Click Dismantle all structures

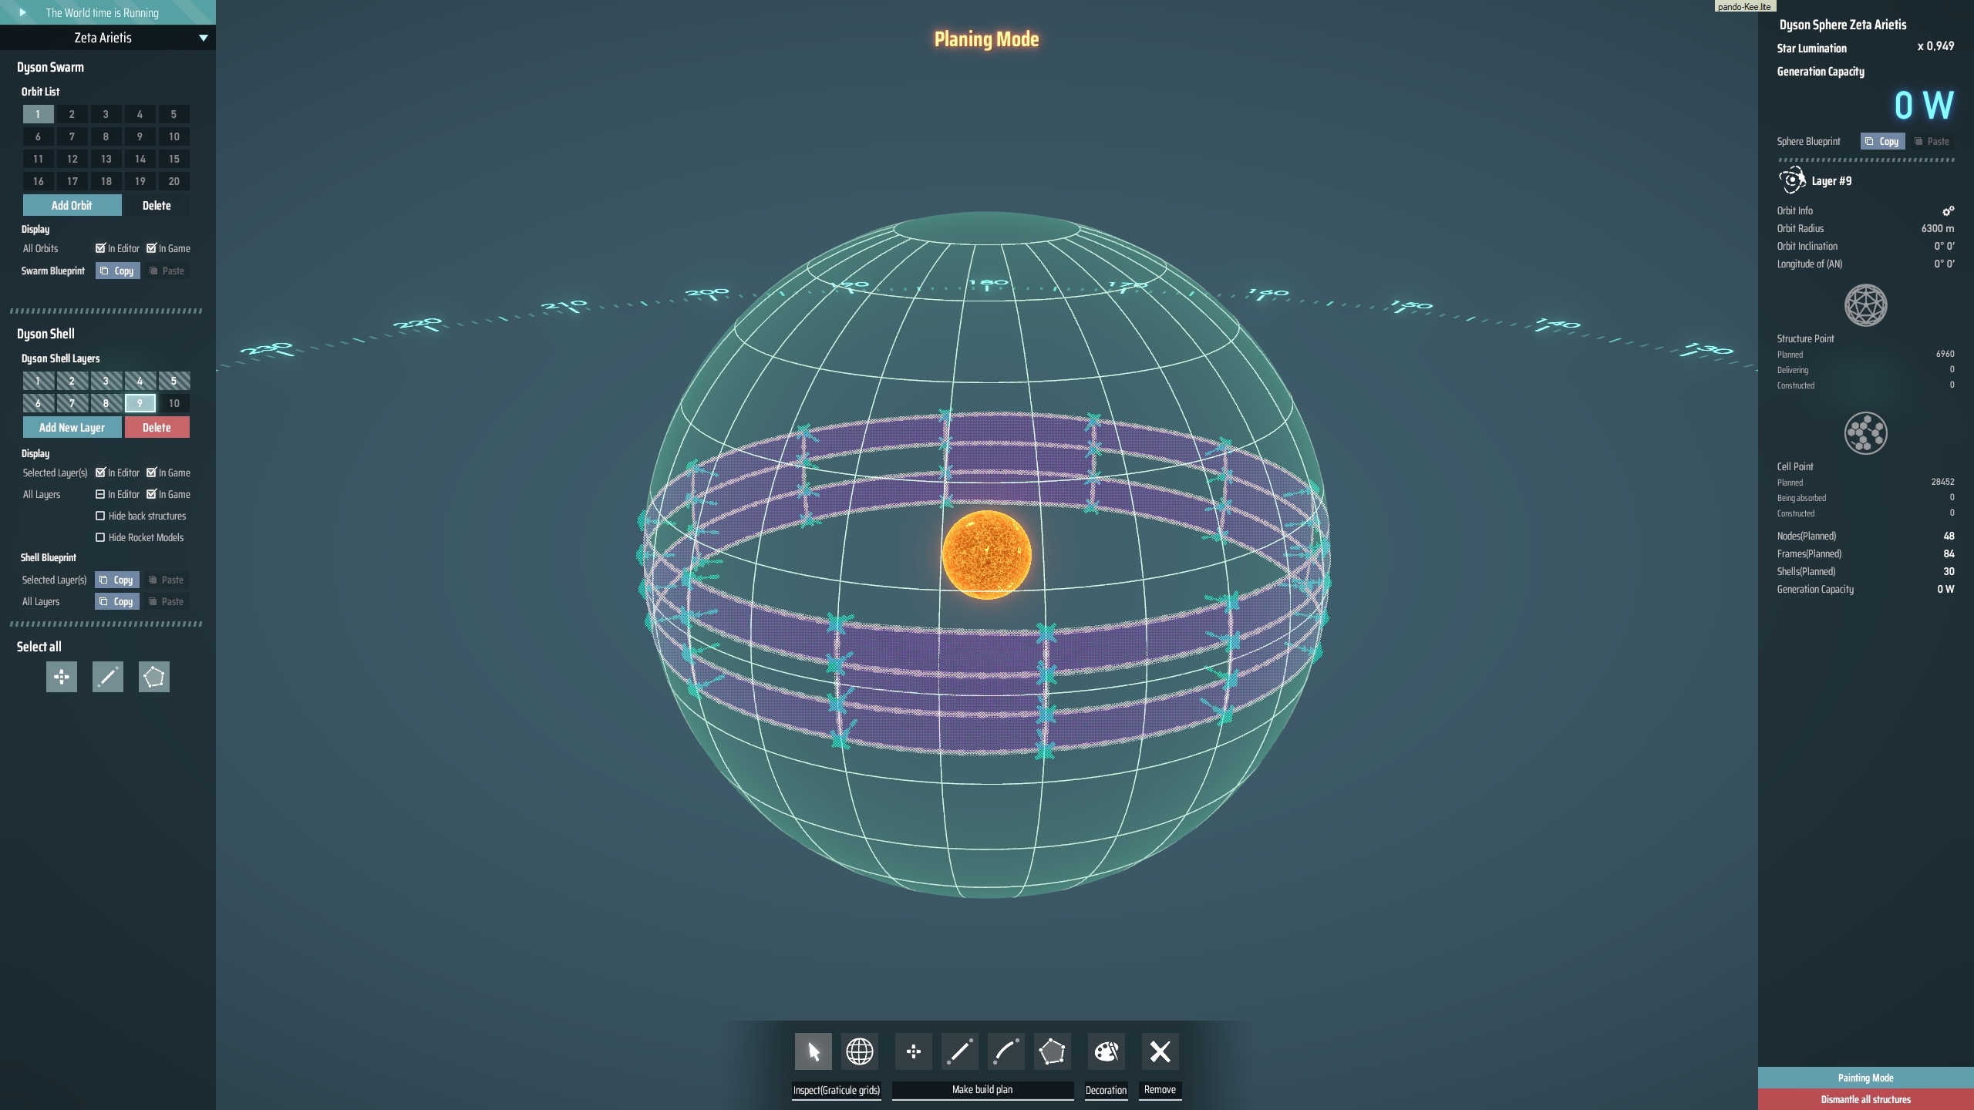coord(1865,1099)
